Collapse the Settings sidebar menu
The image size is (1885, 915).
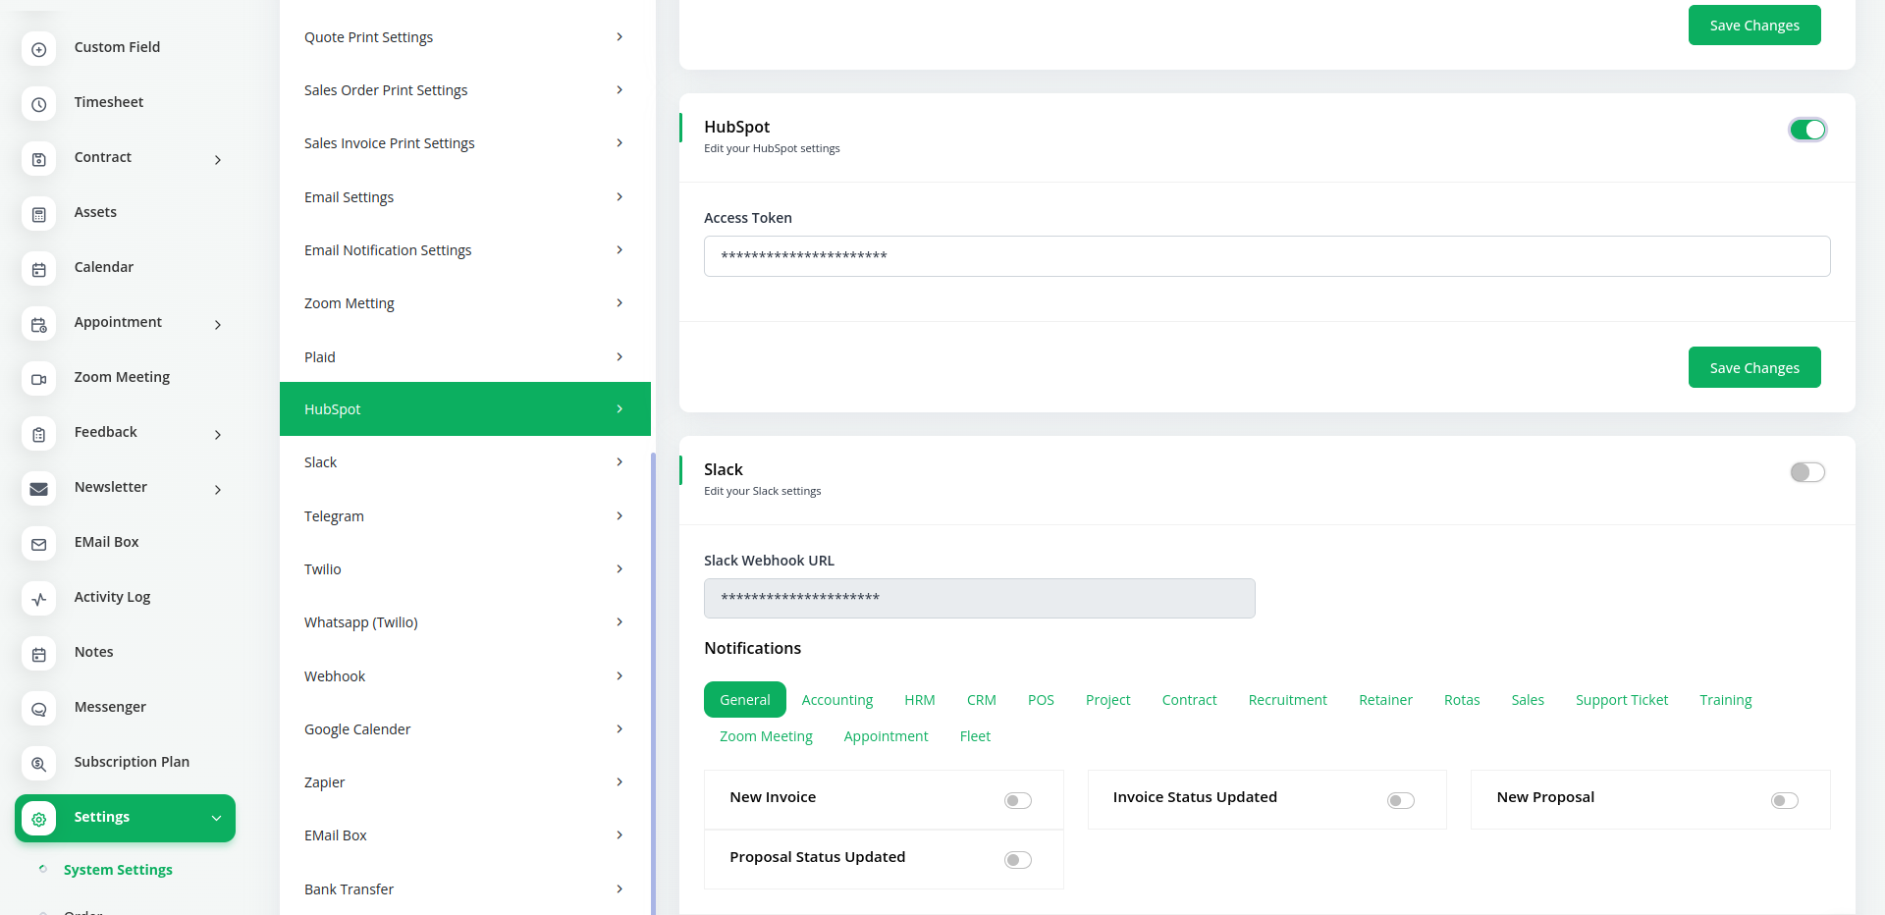[x=216, y=819]
